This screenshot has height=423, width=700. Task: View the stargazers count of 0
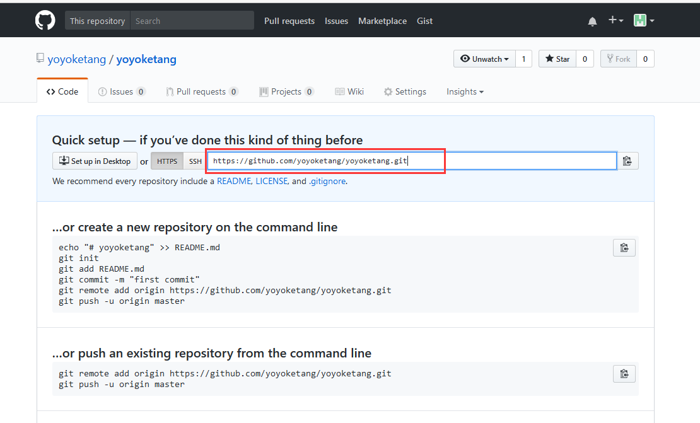click(585, 59)
